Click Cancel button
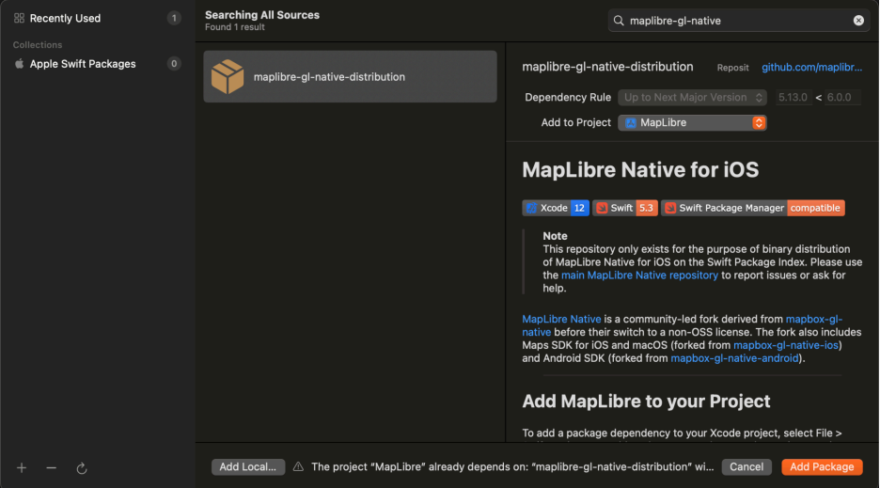Image resolution: width=880 pixels, height=488 pixels. click(x=746, y=466)
